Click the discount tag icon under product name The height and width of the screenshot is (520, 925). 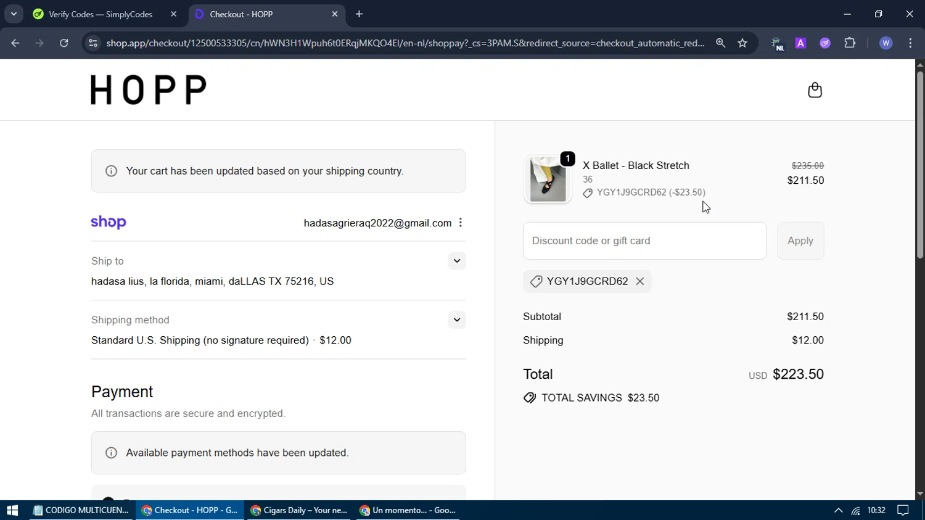588,193
